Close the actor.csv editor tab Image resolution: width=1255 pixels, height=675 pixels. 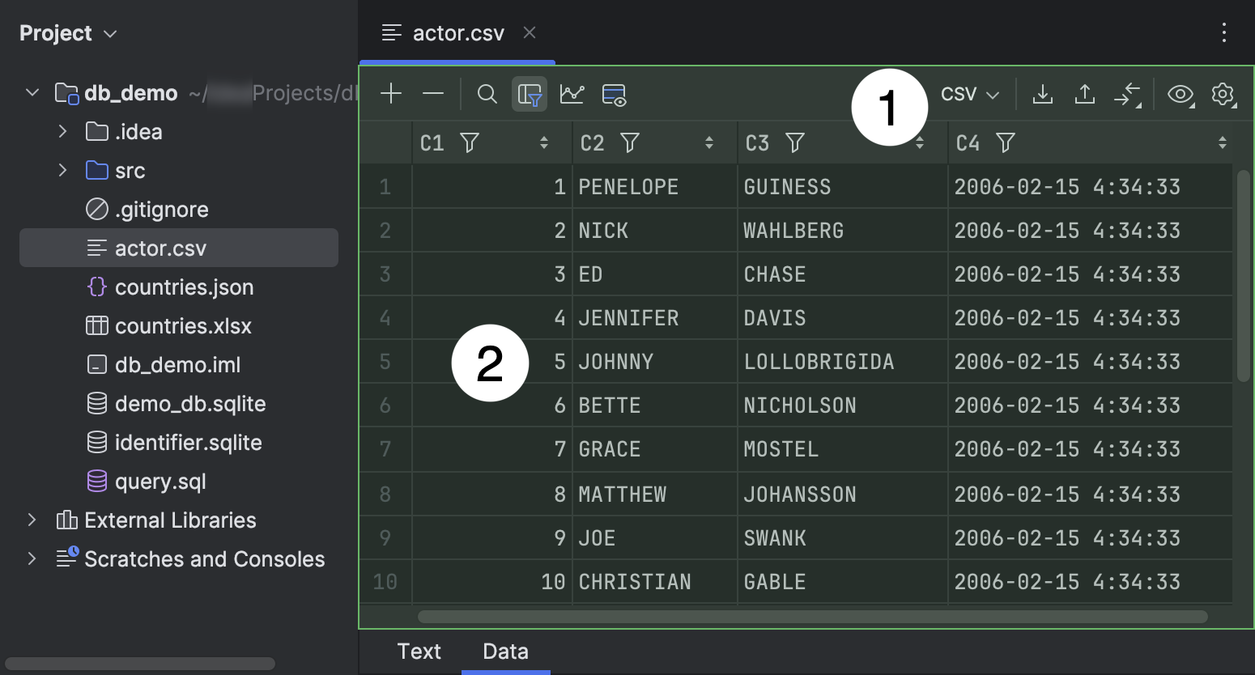(x=530, y=33)
